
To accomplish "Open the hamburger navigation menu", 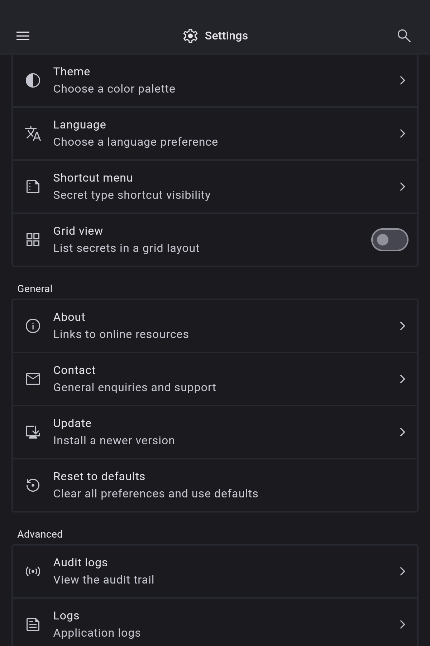I will pos(23,36).
